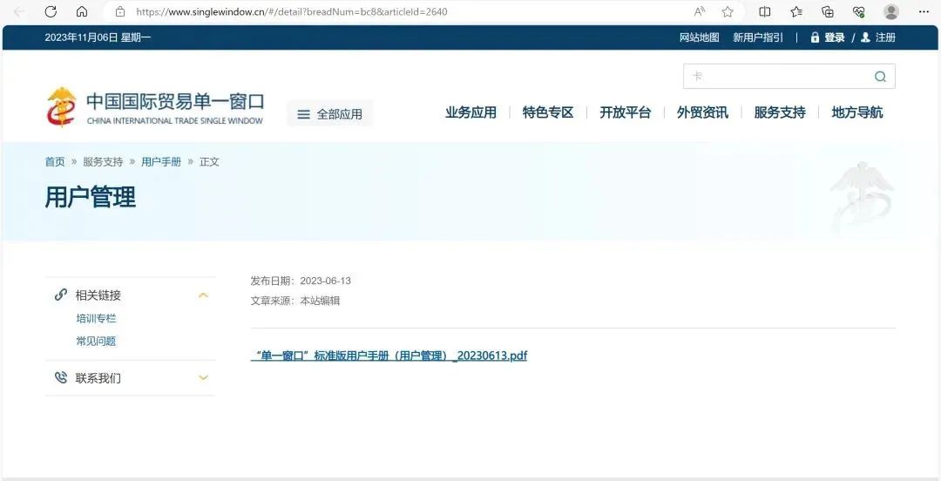Bookmark this page with the star icon

pyautogui.click(x=728, y=12)
